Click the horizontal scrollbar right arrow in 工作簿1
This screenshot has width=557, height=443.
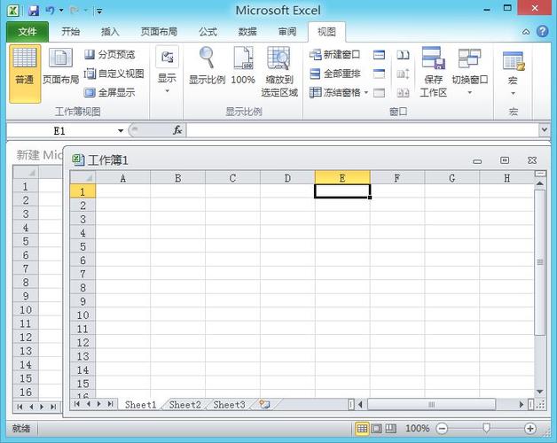pyautogui.click(x=522, y=404)
